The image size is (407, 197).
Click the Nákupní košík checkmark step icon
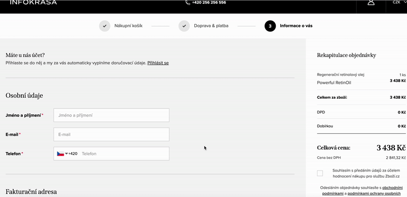105,26
